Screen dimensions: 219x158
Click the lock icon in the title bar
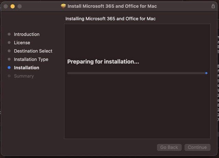(213, 6)
